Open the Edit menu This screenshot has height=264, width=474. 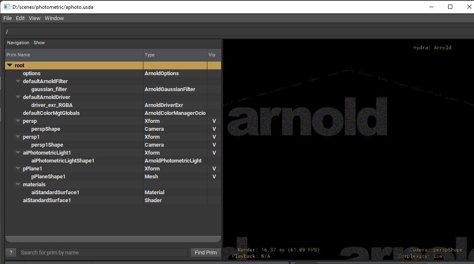[x=20, y=18]
